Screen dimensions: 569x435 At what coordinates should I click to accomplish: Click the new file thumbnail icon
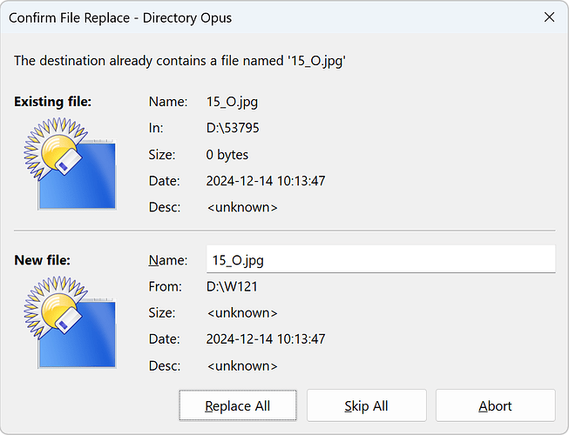tap(70, 323)
